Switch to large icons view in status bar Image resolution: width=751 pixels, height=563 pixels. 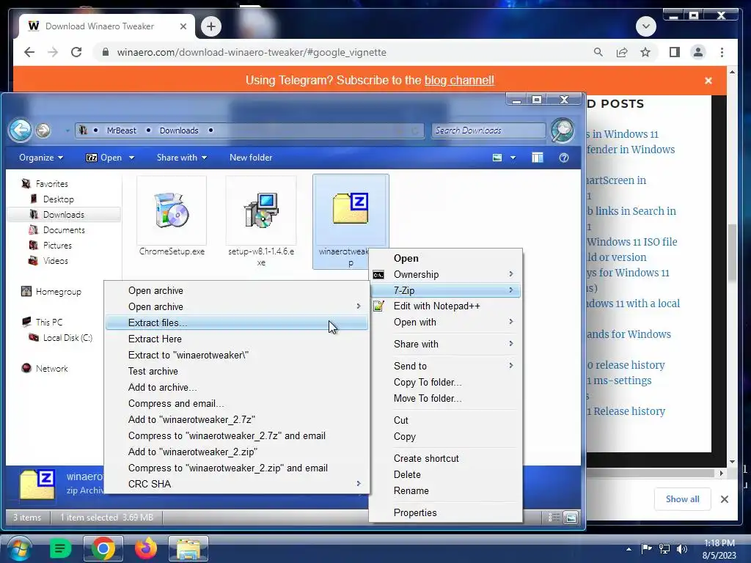coord(571,518)
